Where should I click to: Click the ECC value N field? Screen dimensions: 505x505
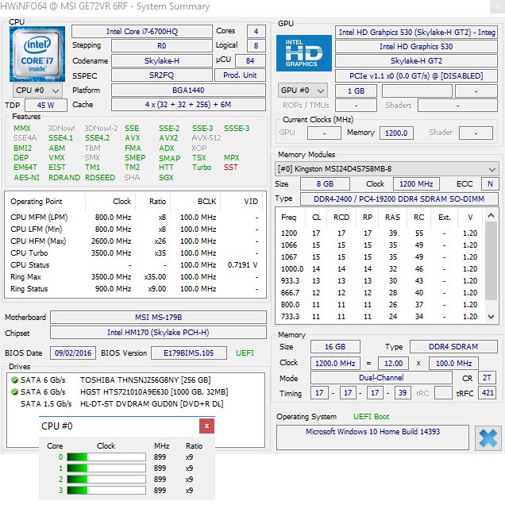click(x=490, y=184)
